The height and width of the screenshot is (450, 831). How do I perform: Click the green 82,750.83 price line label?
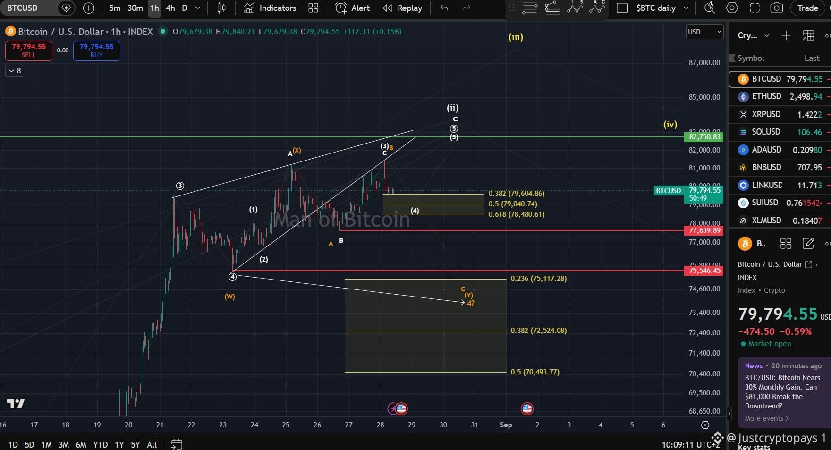pyautogui.click(x=704, y=137)
